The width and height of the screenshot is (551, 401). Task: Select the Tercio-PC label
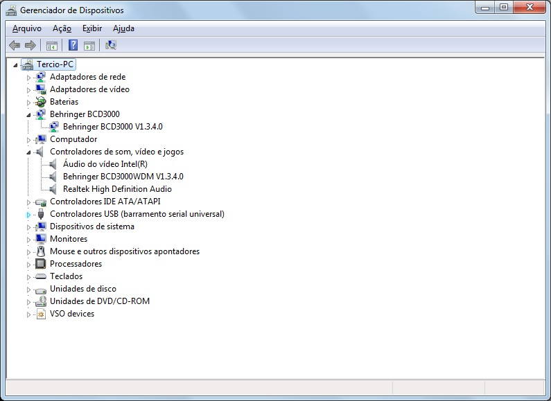click(x=55, y=64)
